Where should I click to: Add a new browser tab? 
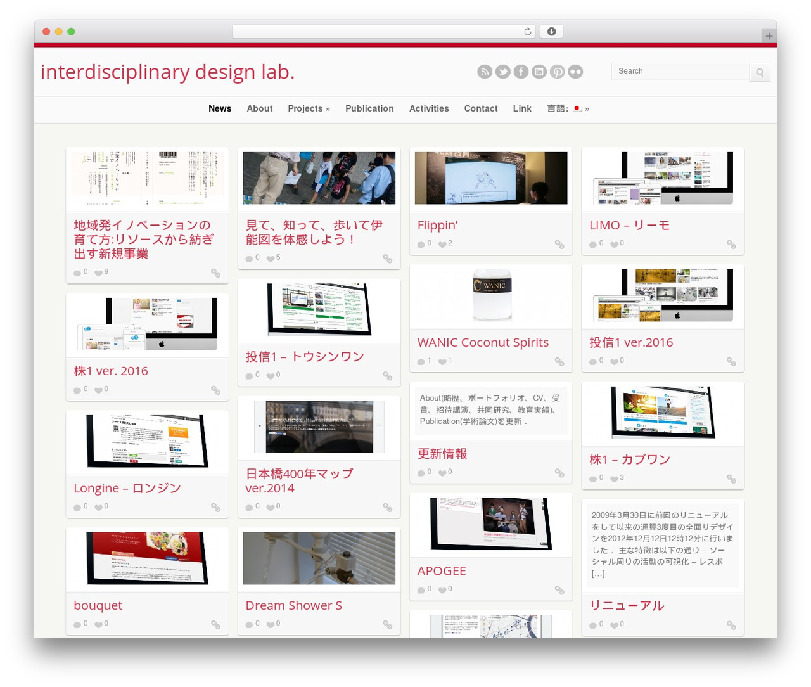click(x=769, y=36)
